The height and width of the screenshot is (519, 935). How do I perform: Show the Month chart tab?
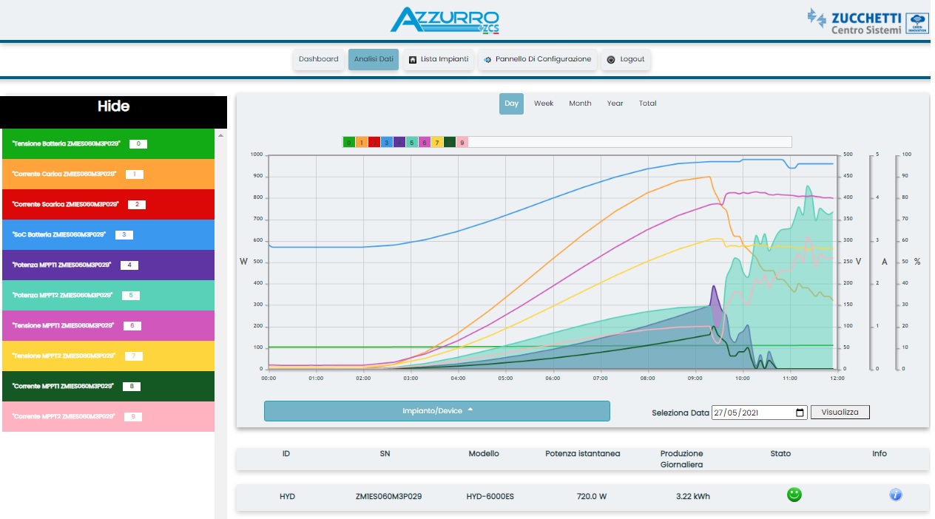pos(580,104)
